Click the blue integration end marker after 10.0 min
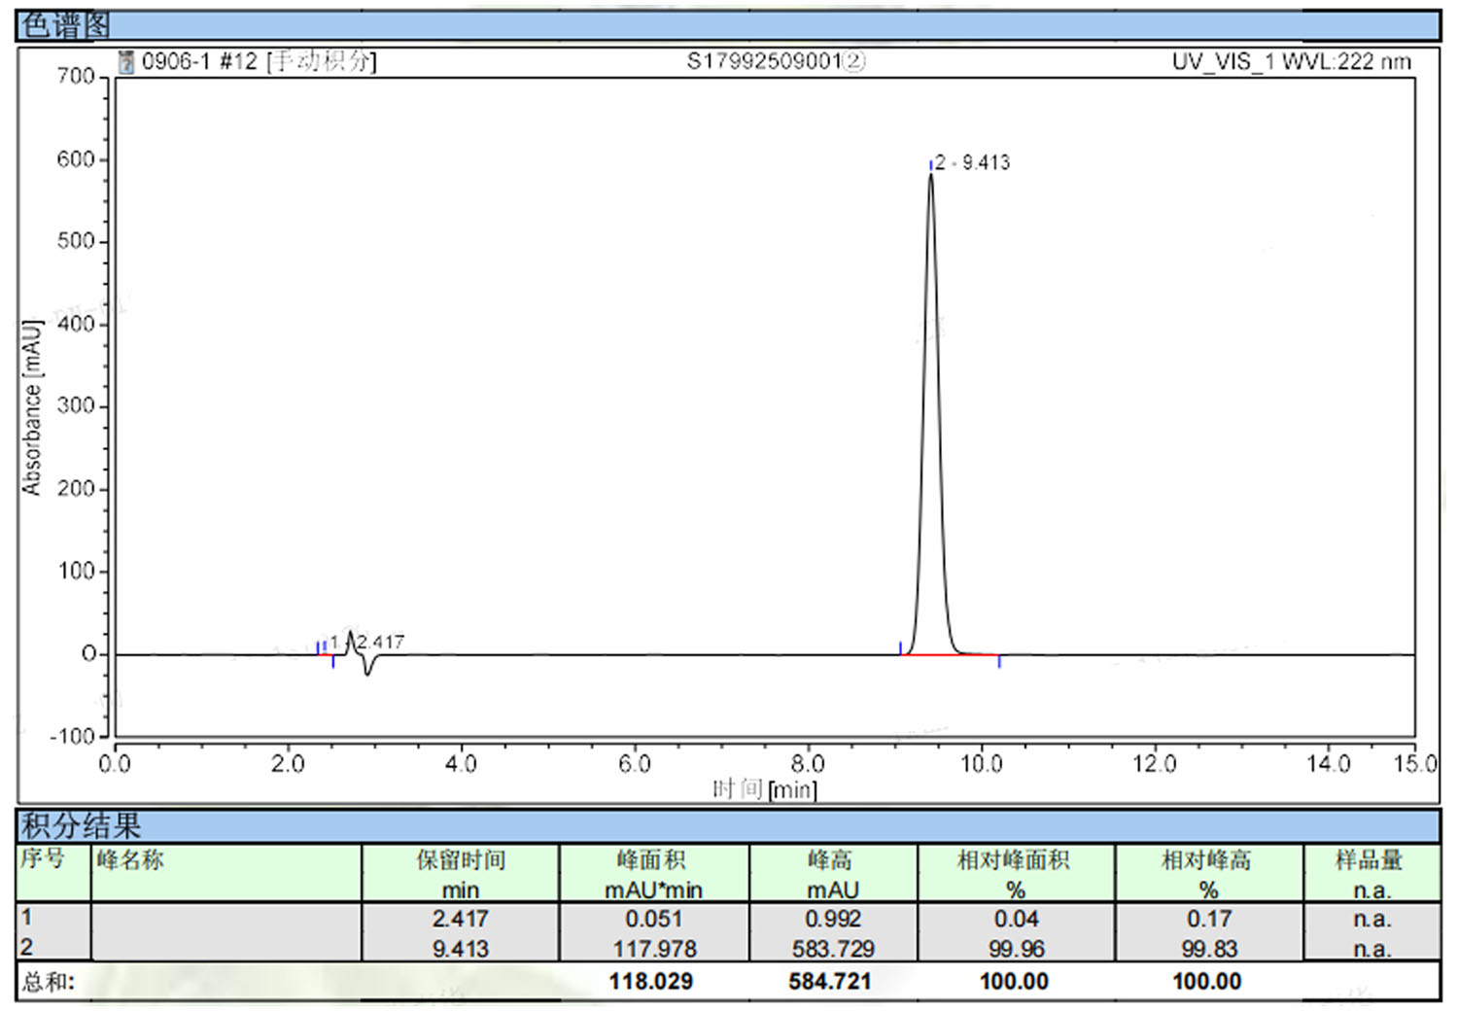The height and width of the screenshot is (1011, 1458). [999, 662]
